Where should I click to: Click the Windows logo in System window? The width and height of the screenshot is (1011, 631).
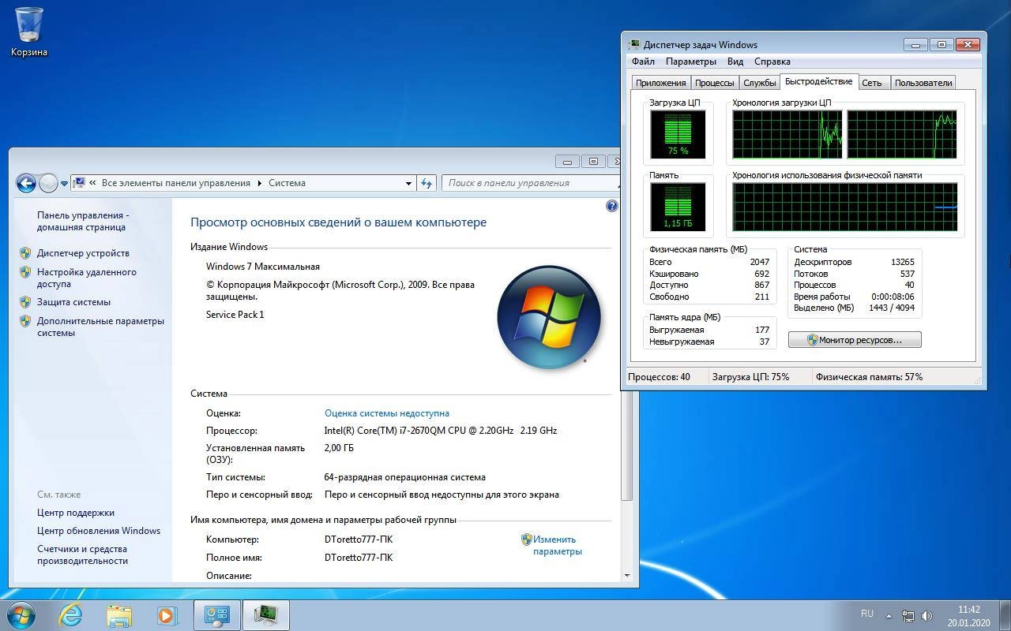549,317
